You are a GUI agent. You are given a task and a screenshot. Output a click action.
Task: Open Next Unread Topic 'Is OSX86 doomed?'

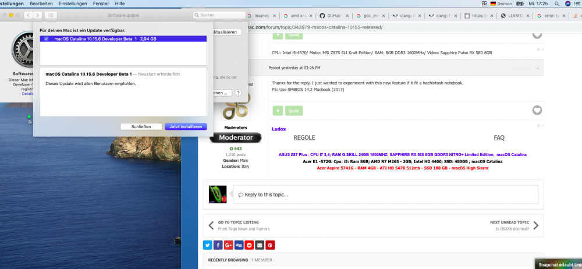[509, 225]
